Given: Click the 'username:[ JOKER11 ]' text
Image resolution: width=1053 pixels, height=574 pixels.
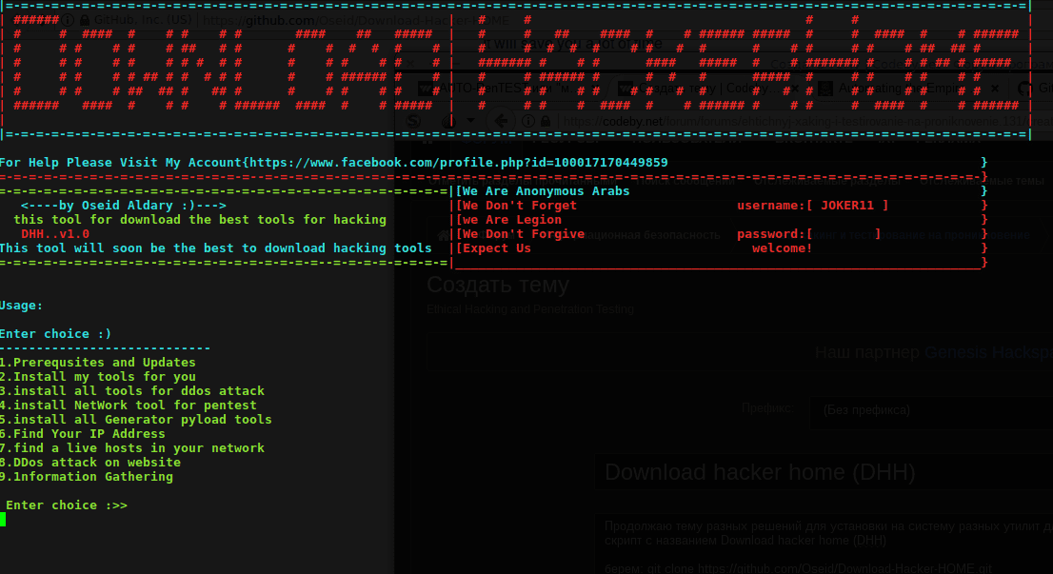Looking at the screenshot, I should [x=812, y=206].
